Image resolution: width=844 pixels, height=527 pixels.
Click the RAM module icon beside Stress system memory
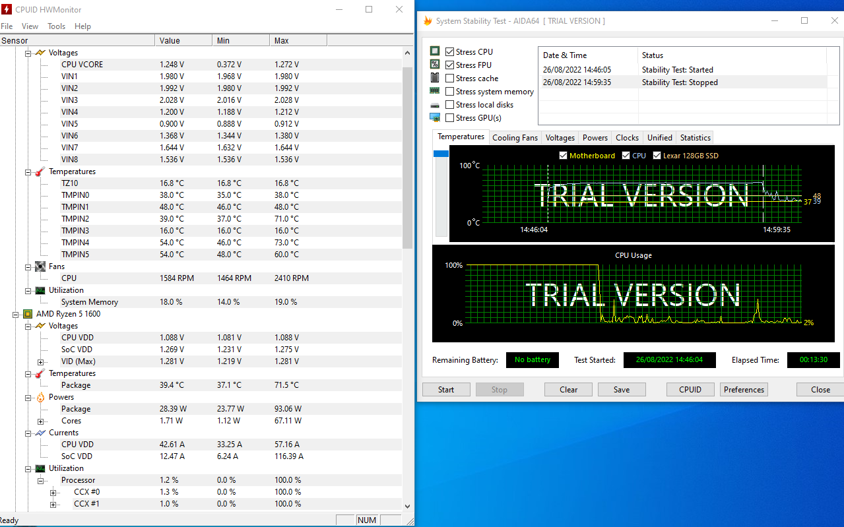435,91
